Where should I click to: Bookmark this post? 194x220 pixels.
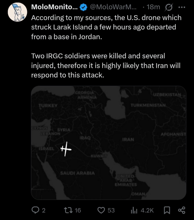click(167, 210)
